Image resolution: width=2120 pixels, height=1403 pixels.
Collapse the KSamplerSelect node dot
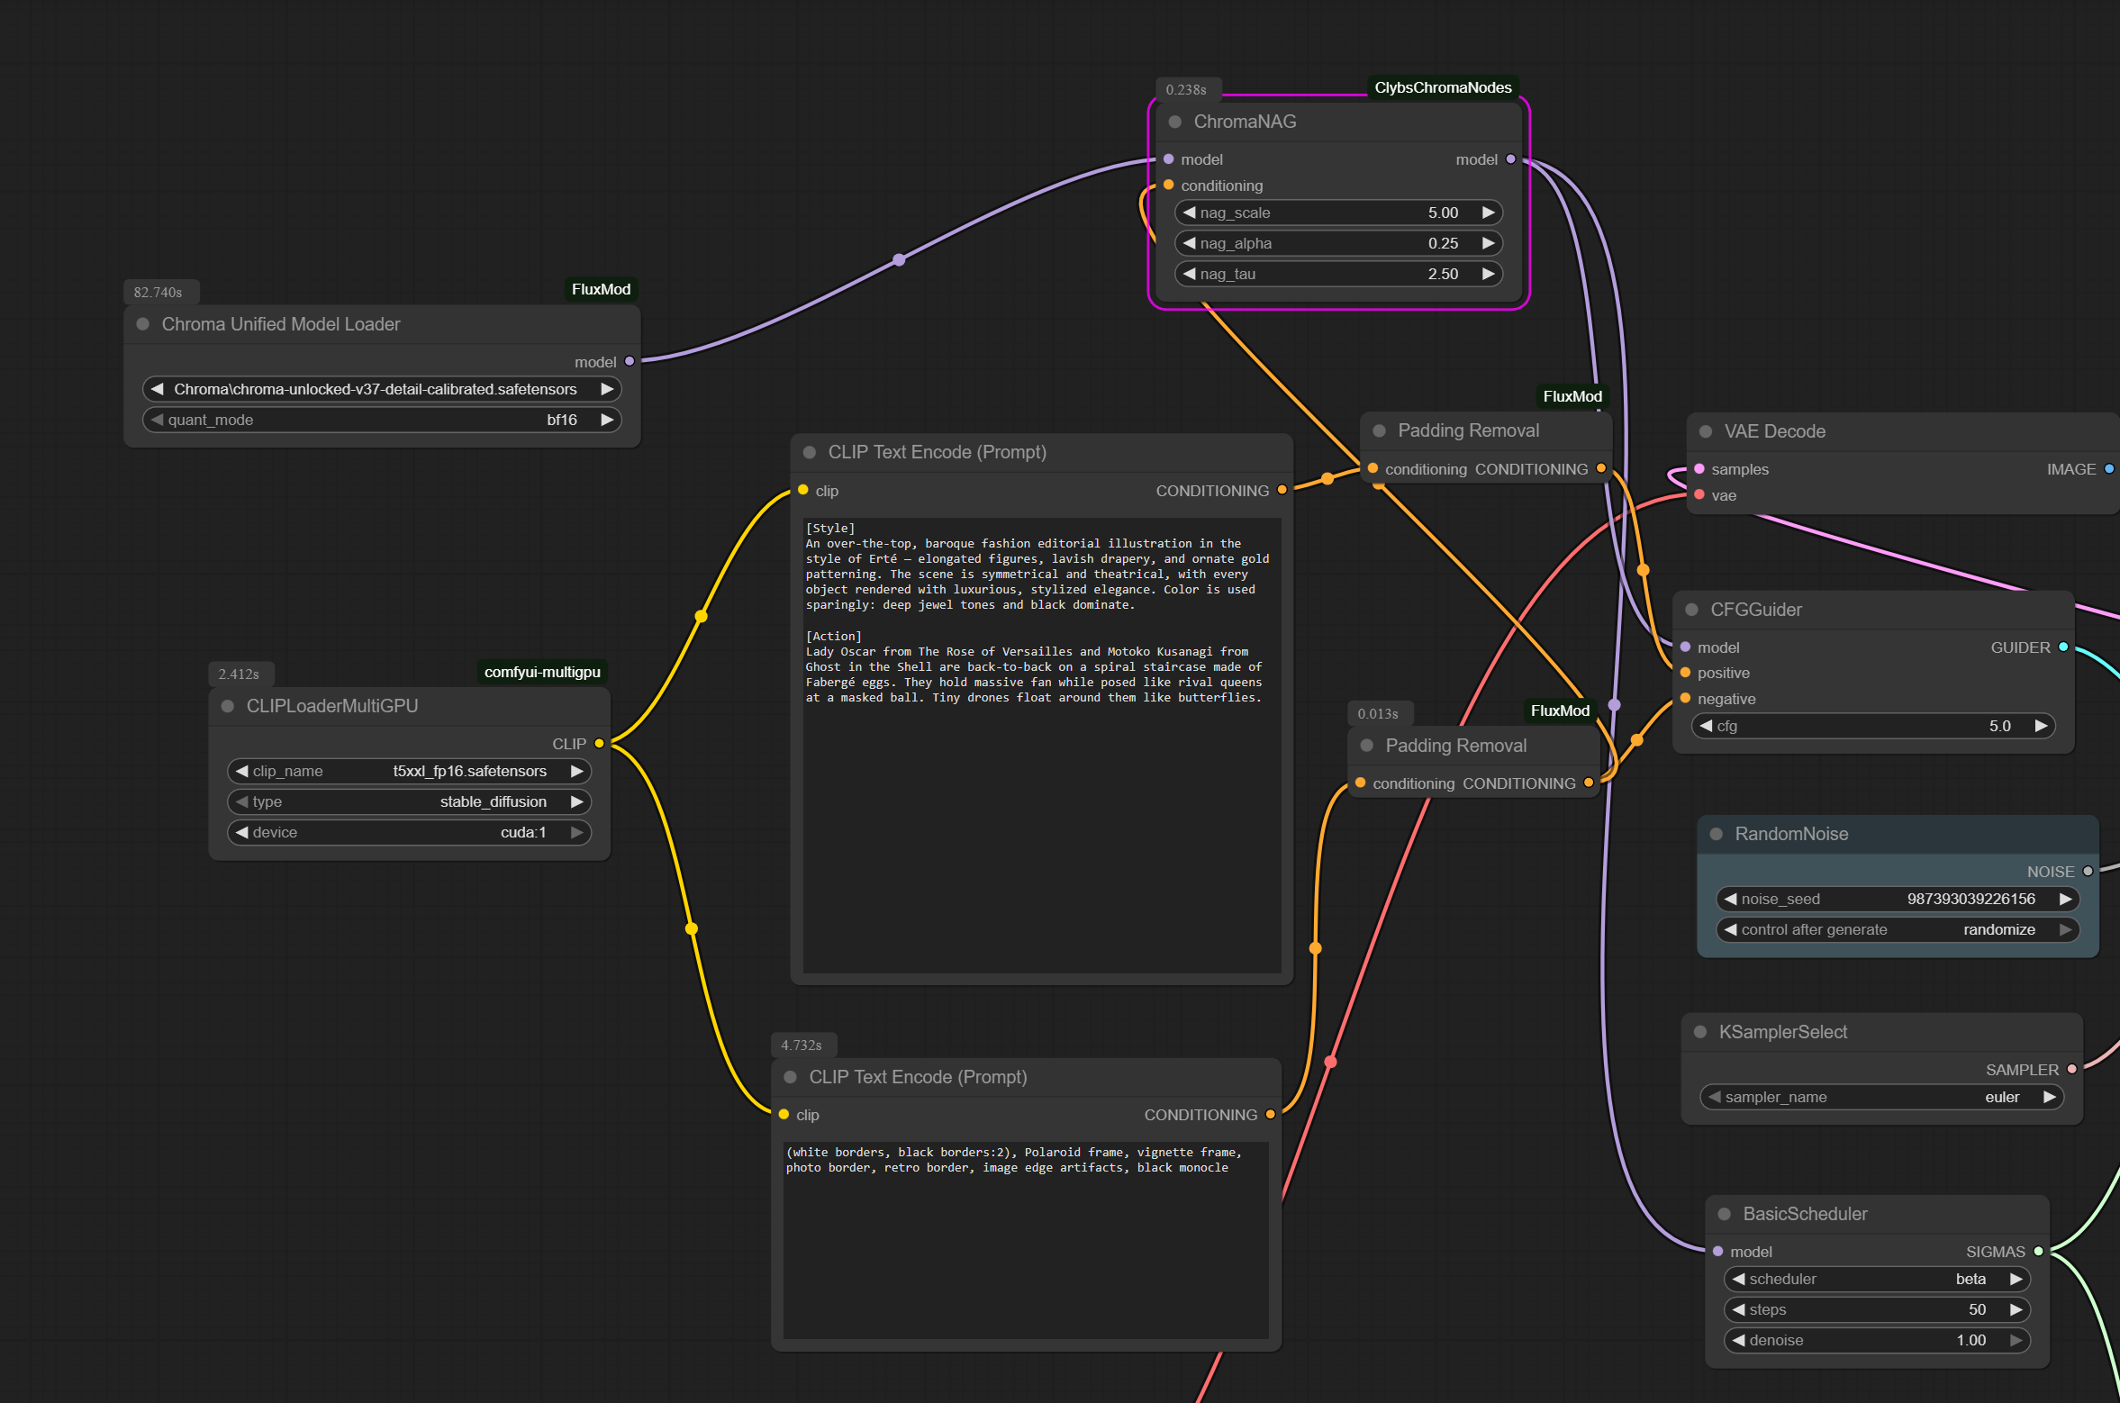[x=1700, y=1032]
